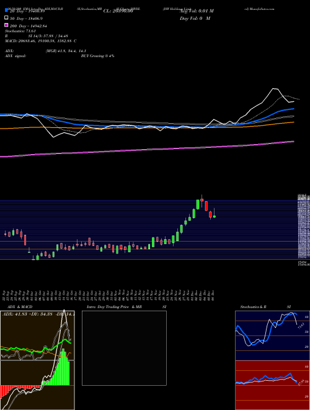Click the 'Day Vol: 0 M' text

tap(195, 18)
